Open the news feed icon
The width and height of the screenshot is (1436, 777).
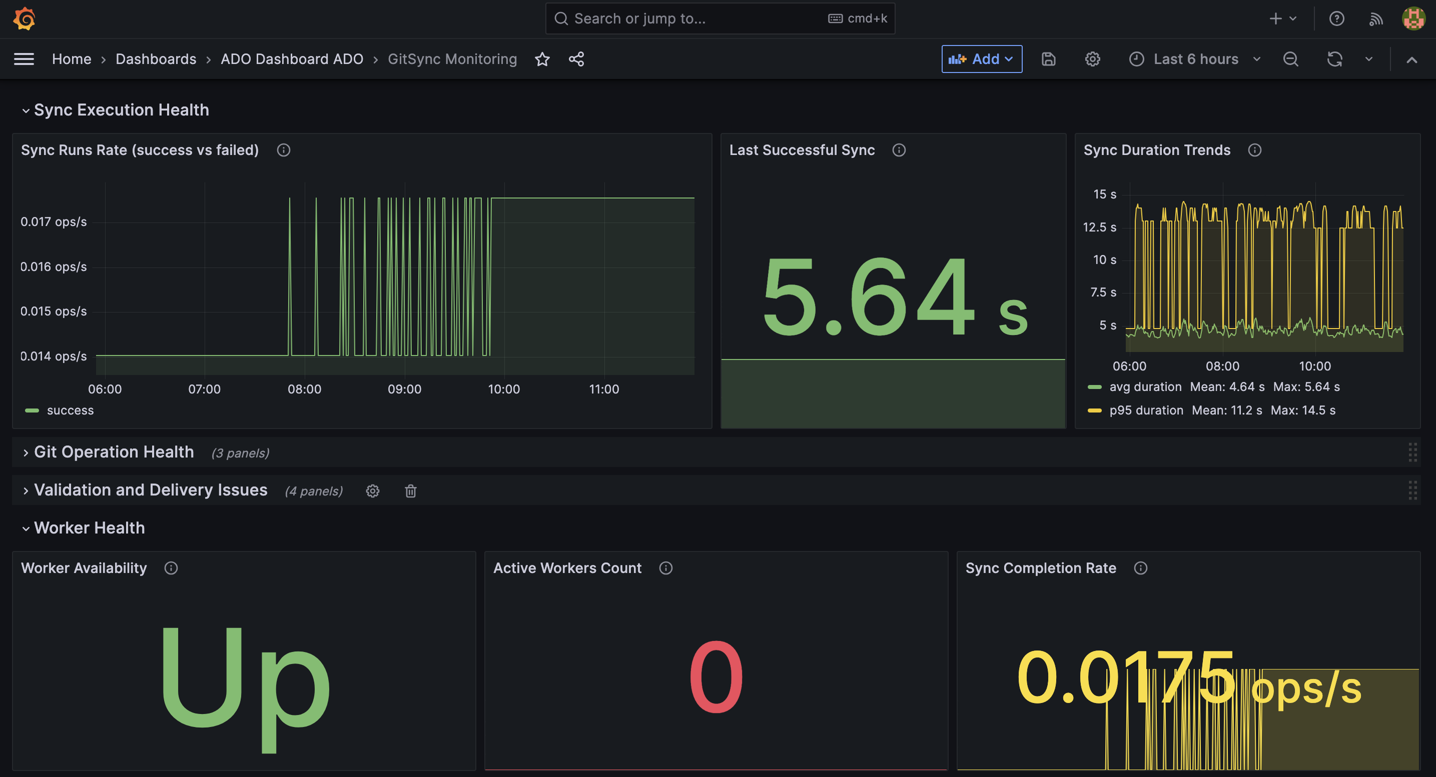[1376, 19]
